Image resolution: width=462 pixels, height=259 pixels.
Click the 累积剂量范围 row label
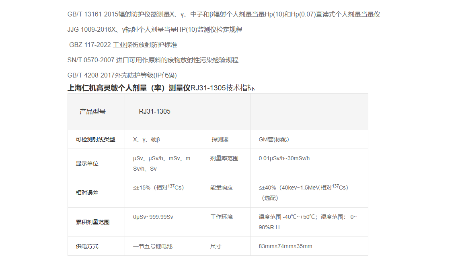point(97,222)
